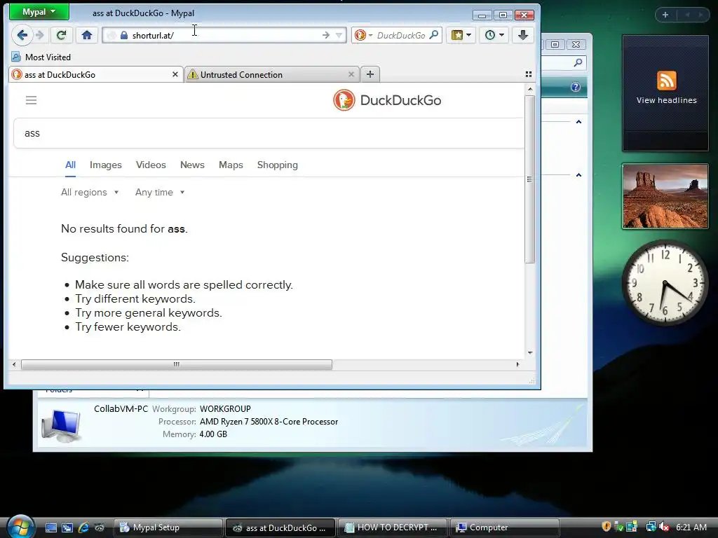Click the DuckDuckGo logo
The width and height of the screenshot is (718, 538).
pyautogui.click(x=387, y=100)
